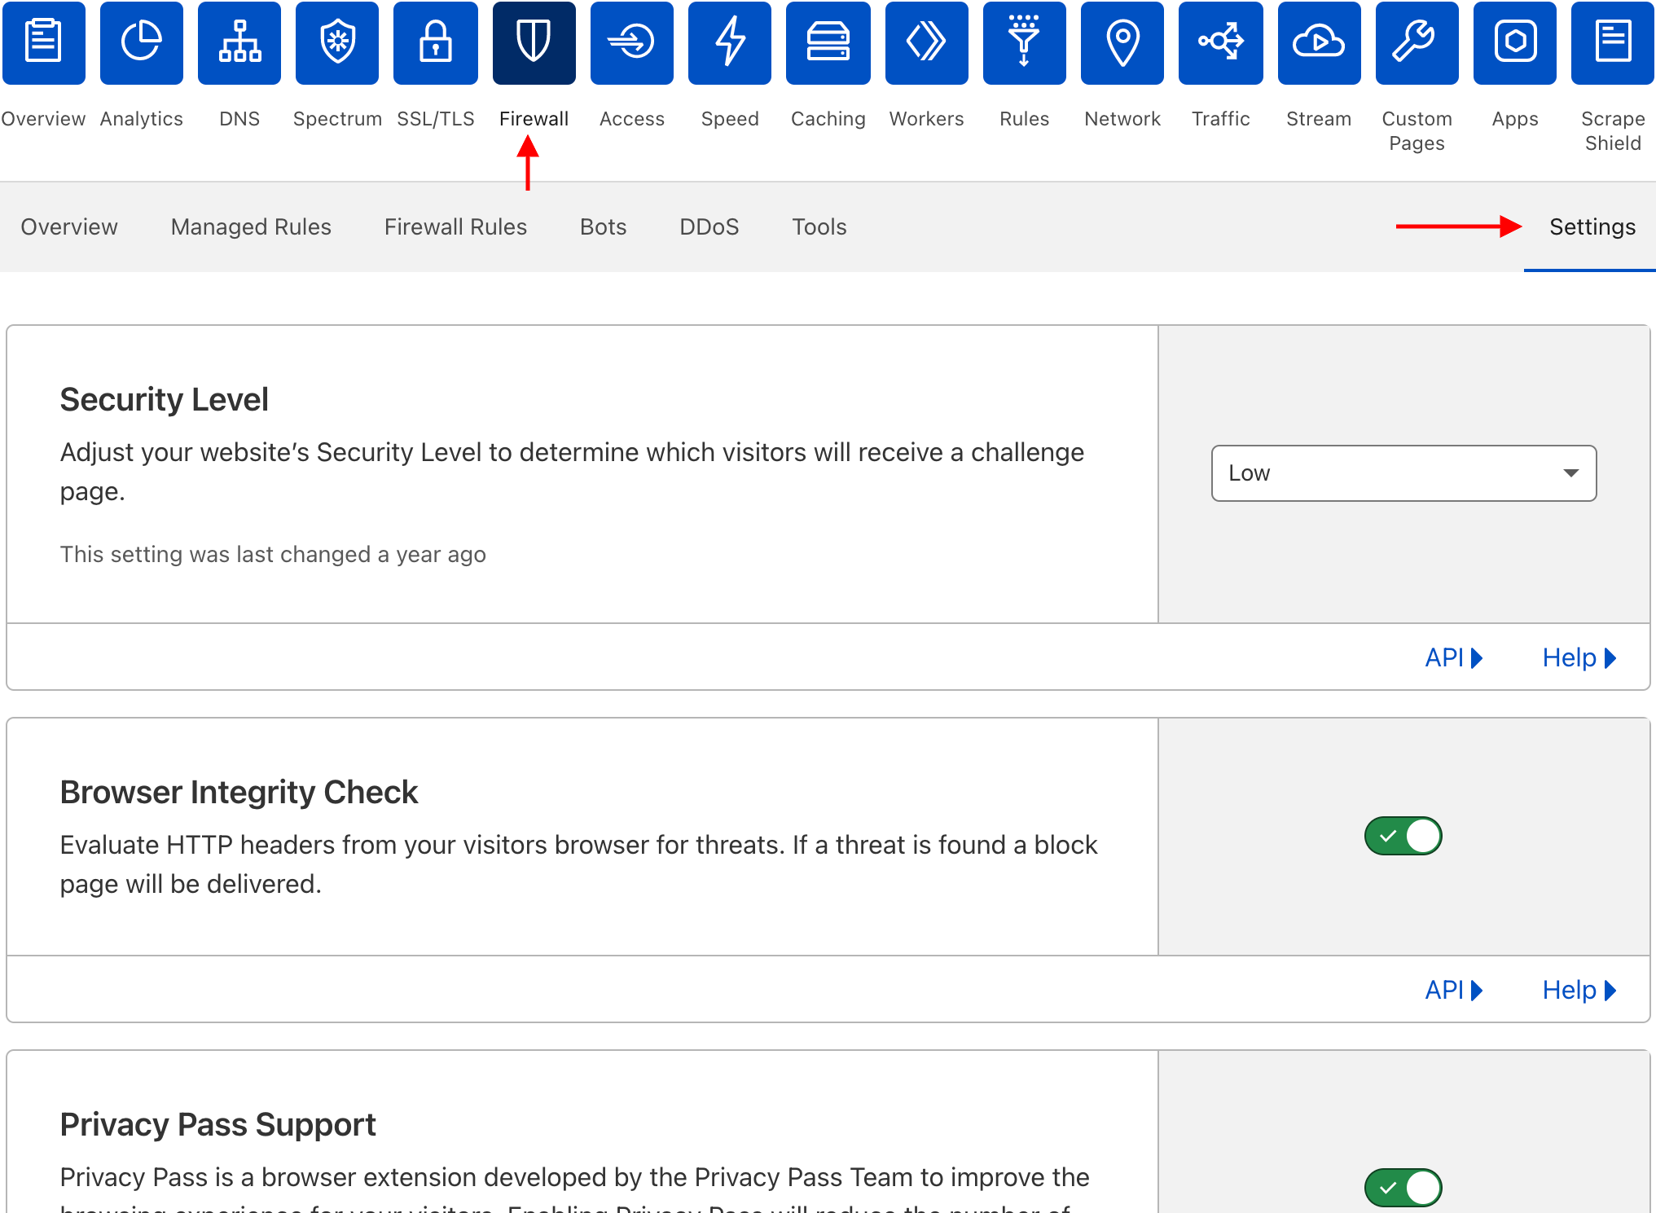Open the Analytics section icon
The height and width of the screenshot is (1213, 1656).
141,42
